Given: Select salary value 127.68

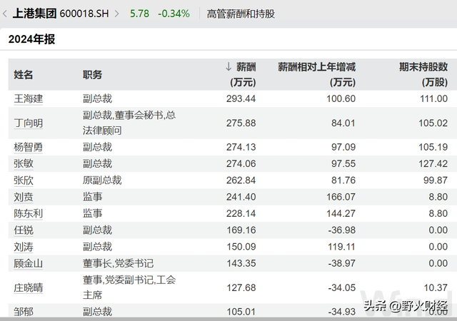Looking at the screenshot, I should tap(241, 287).
